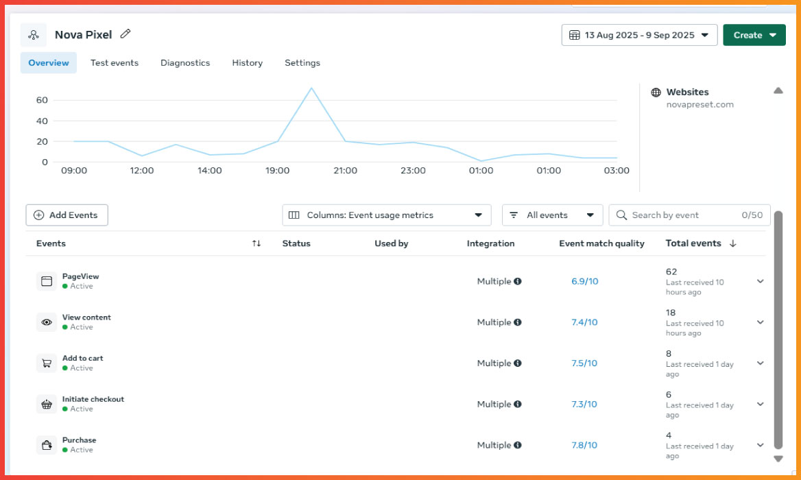Image resolution: width=801 pixels, height=480 pixels.
Task: Open the 6.9/10 match quality link for PageView
Action: [584, 280]
